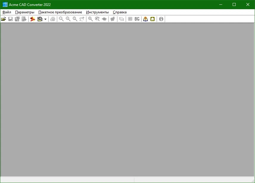Click the About info icon

click(161, 19)
